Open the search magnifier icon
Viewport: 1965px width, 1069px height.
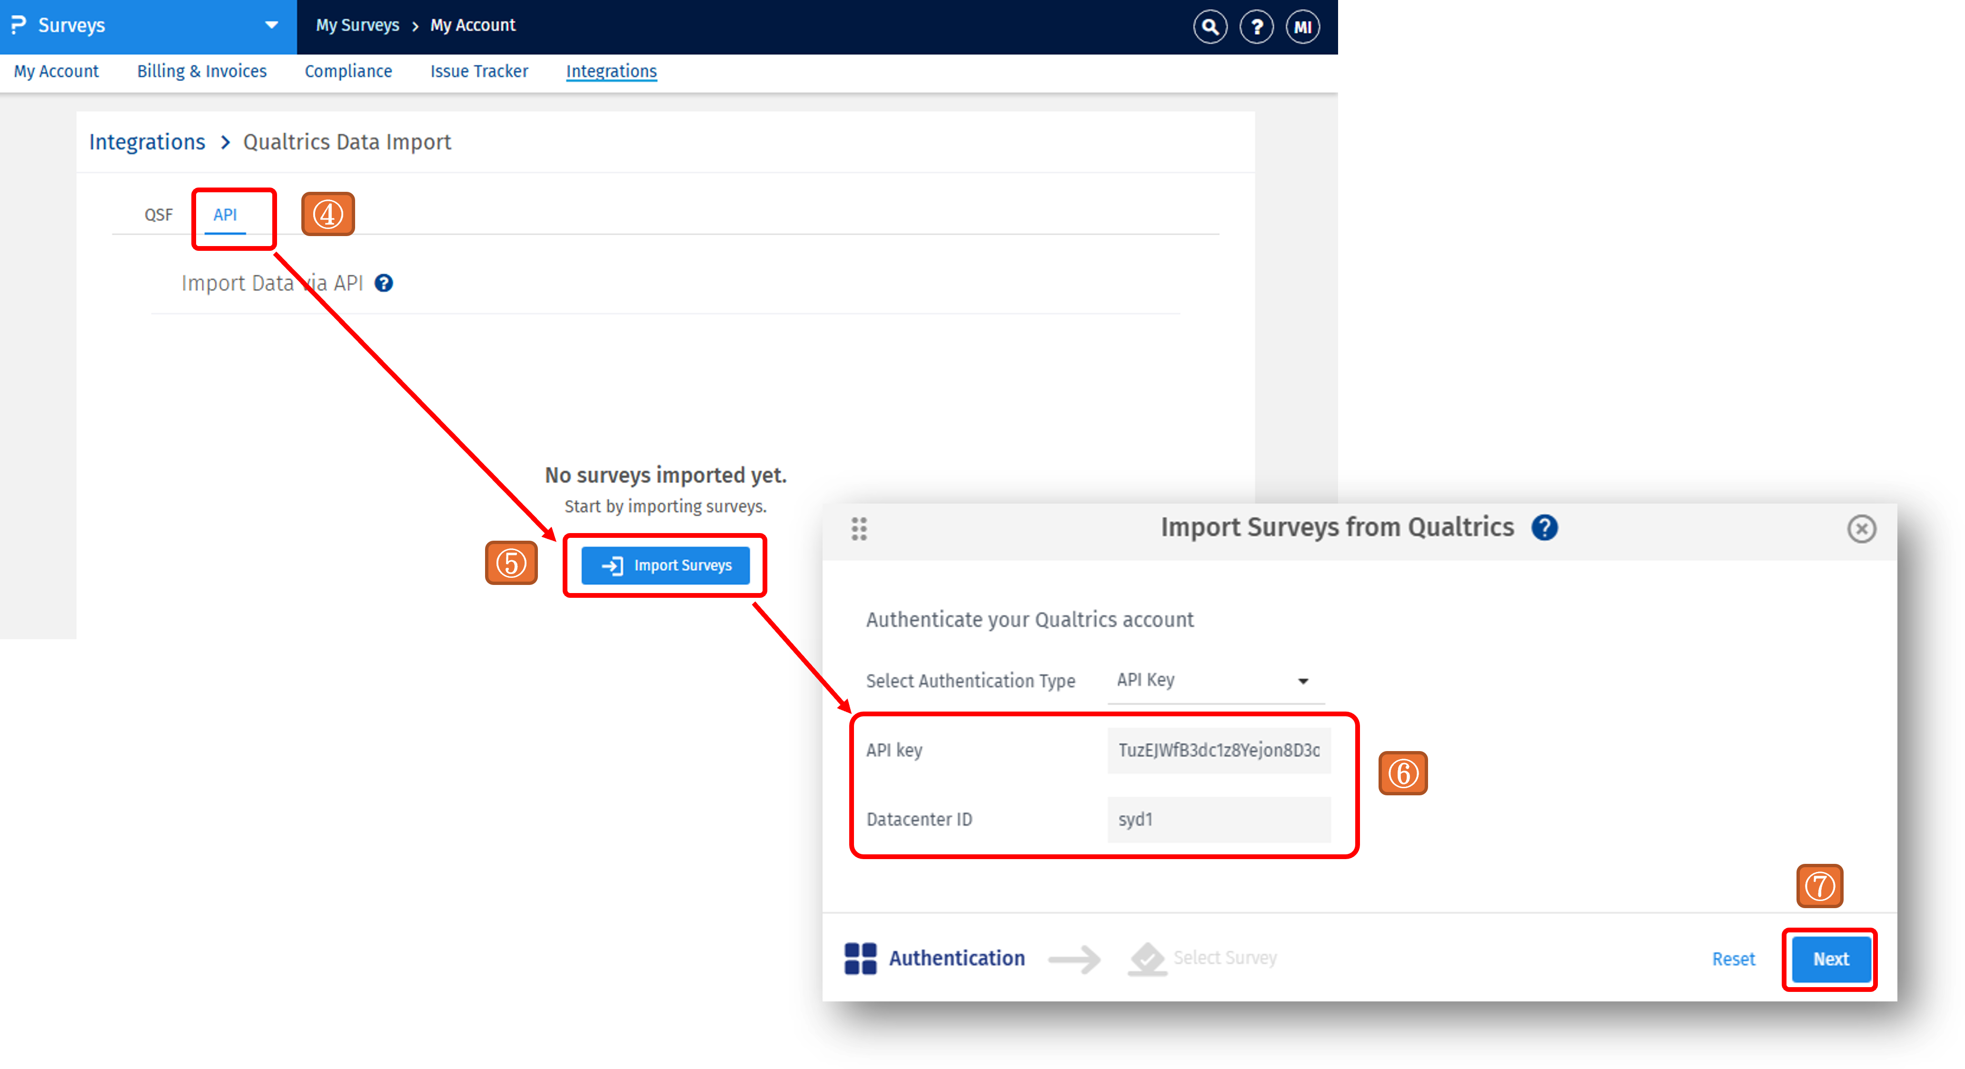(1210, 28)
